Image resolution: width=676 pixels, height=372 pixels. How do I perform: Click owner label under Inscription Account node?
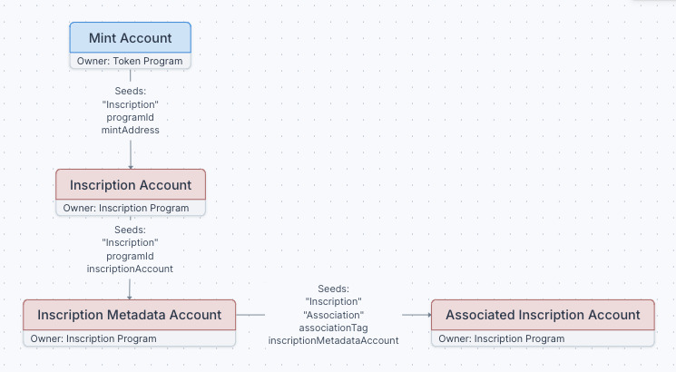pos(126,209)
